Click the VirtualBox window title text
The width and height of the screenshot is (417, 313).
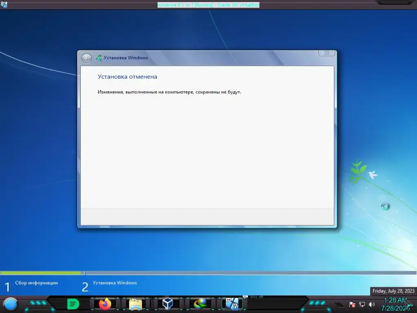click(208, 5)
